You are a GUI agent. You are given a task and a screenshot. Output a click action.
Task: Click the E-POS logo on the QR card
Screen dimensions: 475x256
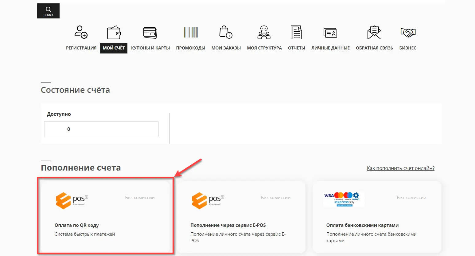tap(71, 200)
